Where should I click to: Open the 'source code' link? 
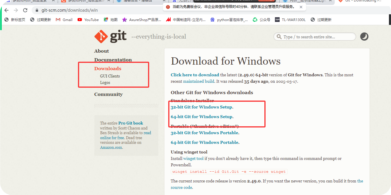(181, 187)
